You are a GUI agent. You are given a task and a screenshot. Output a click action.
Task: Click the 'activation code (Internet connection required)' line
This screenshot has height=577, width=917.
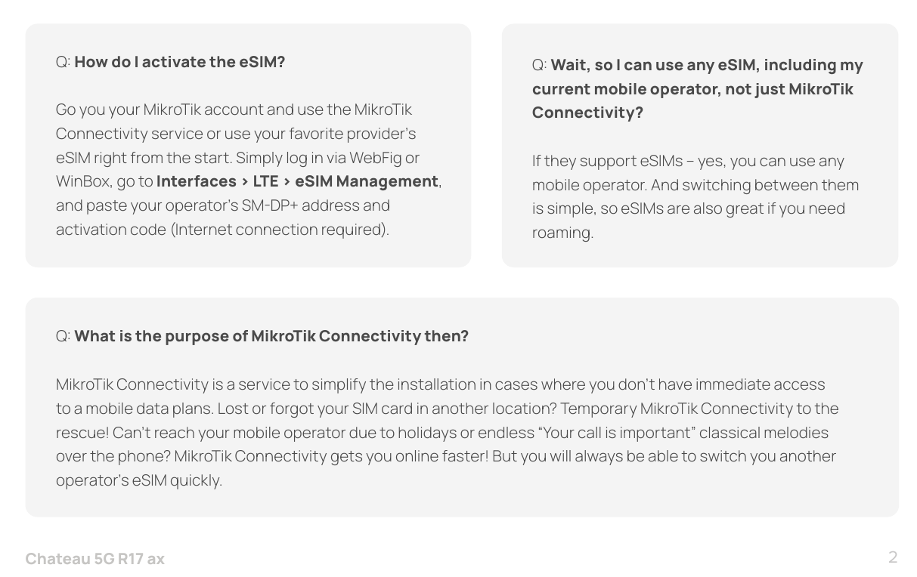click(x=222, y=230)
